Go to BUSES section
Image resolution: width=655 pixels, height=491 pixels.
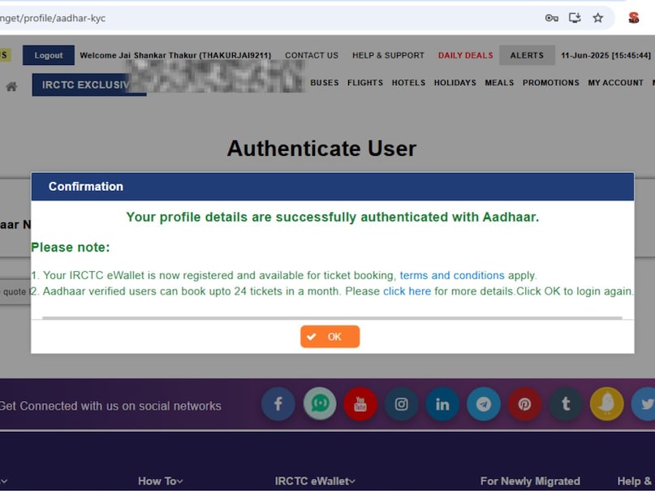point(324,83)
